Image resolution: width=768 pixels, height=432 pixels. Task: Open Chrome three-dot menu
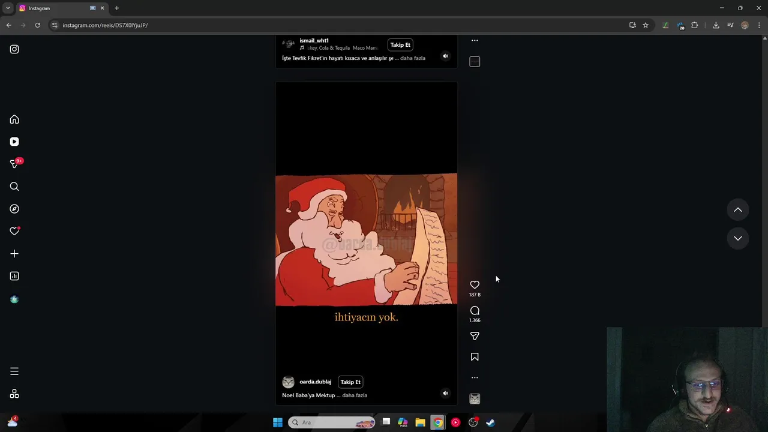point(759,25)
